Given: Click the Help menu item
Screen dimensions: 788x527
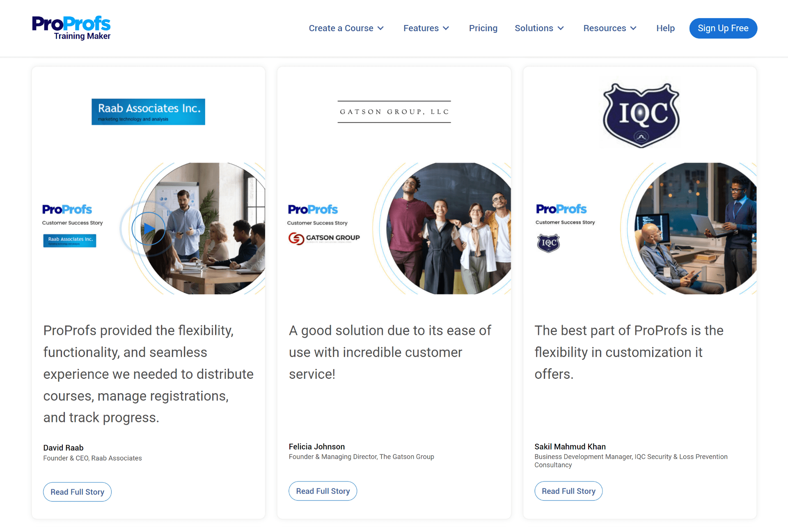Looking at the screenshot, I should [666, 27].
